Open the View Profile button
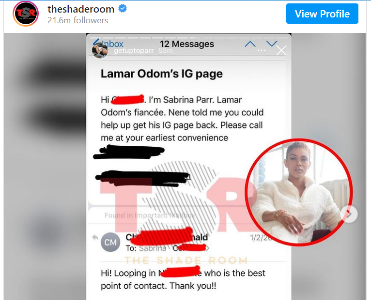Screen dimensions: 371x308 [322, 14]
